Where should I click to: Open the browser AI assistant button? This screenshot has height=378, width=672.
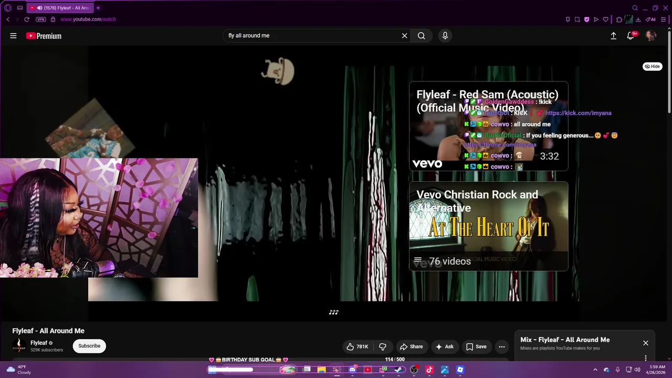click(x=650, y=19)
